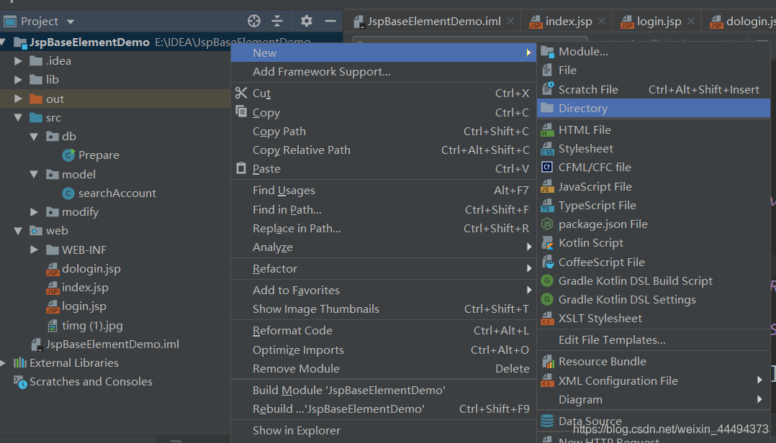Collapse the db package

coord(34,137)
